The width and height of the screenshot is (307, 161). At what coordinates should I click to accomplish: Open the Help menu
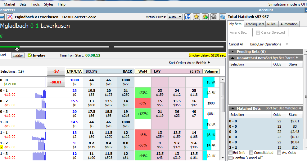pos(61,4)
